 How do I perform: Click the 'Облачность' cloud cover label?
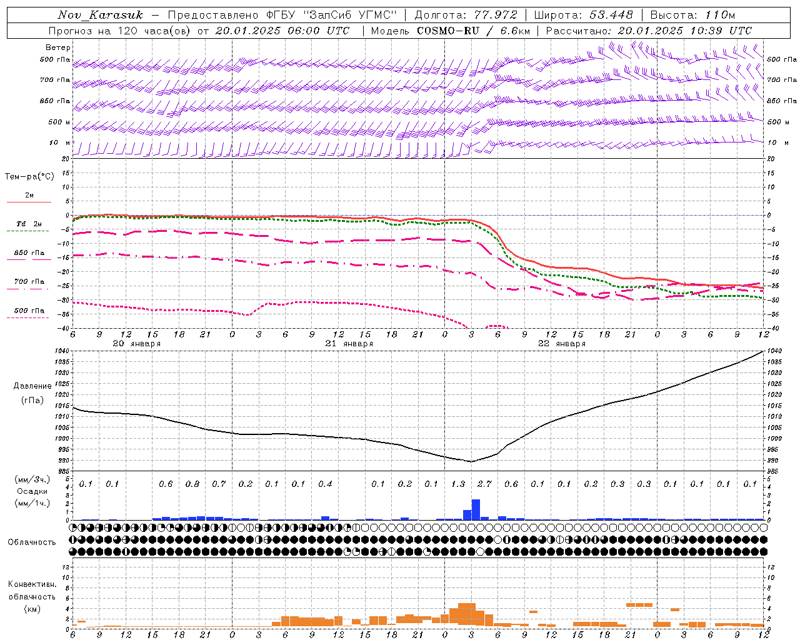click(32, 542)
